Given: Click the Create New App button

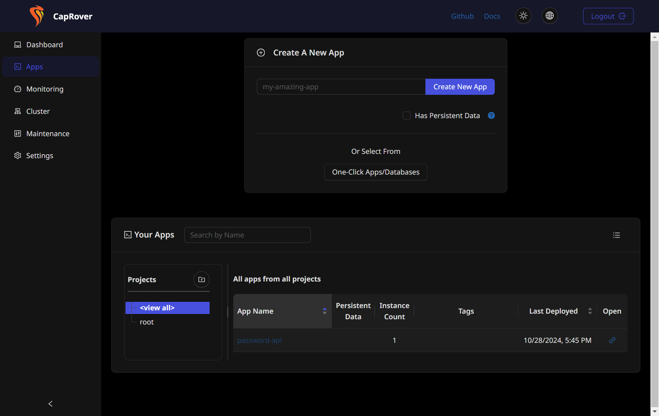Looking at the screenshot, I should [x=460, y=87].
